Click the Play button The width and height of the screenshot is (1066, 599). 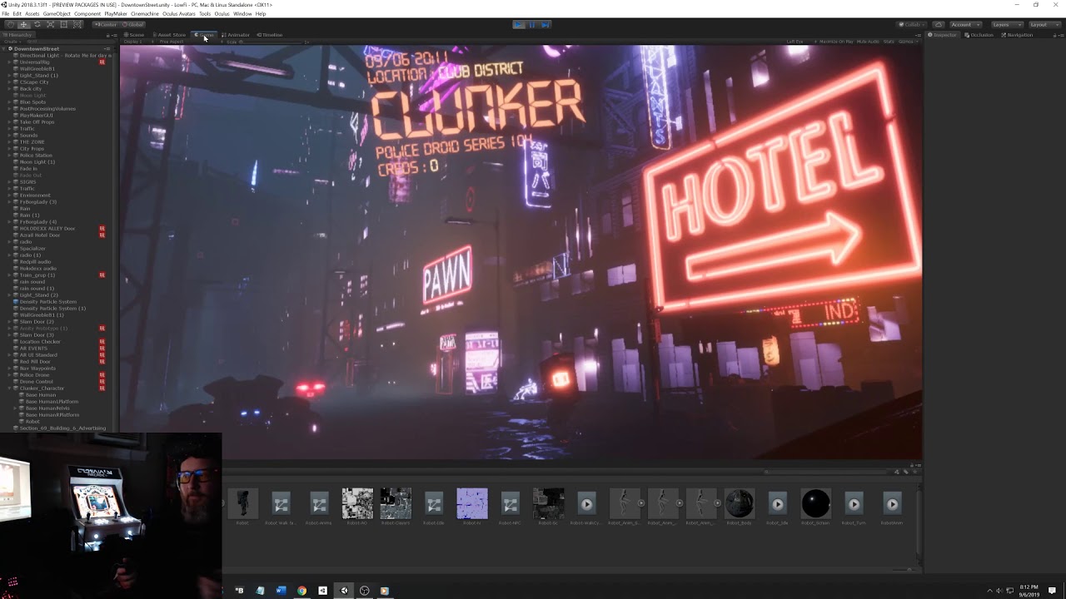[x=518, y=24]
